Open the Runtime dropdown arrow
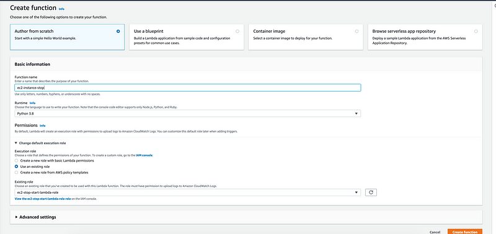496x234 pixels. click(356, 113)
